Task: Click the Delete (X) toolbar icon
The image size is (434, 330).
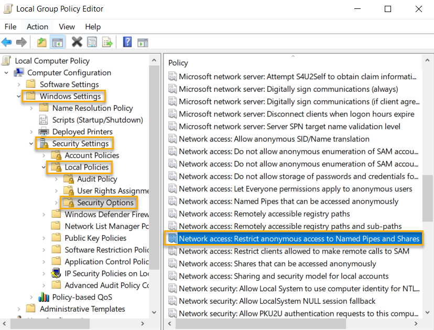Action: [77, 42]
